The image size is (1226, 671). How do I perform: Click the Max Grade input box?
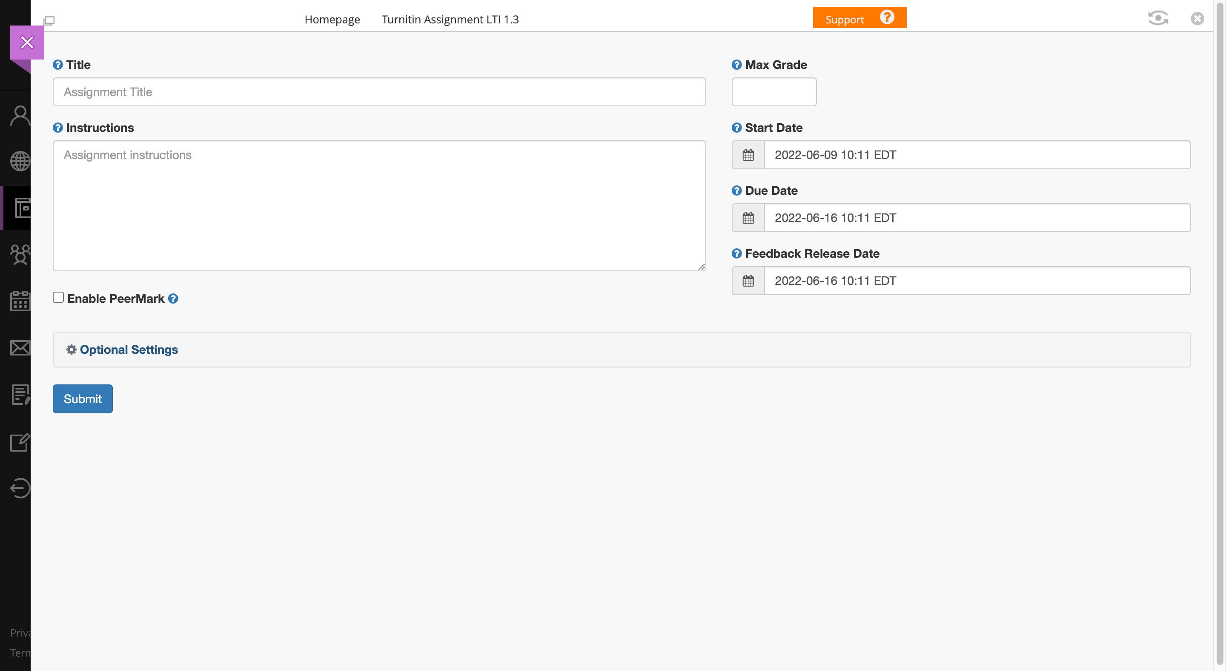(x=774, y=92)
